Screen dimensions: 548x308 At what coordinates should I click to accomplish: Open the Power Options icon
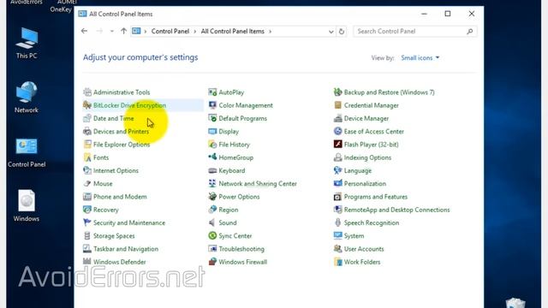pos(212,197)
